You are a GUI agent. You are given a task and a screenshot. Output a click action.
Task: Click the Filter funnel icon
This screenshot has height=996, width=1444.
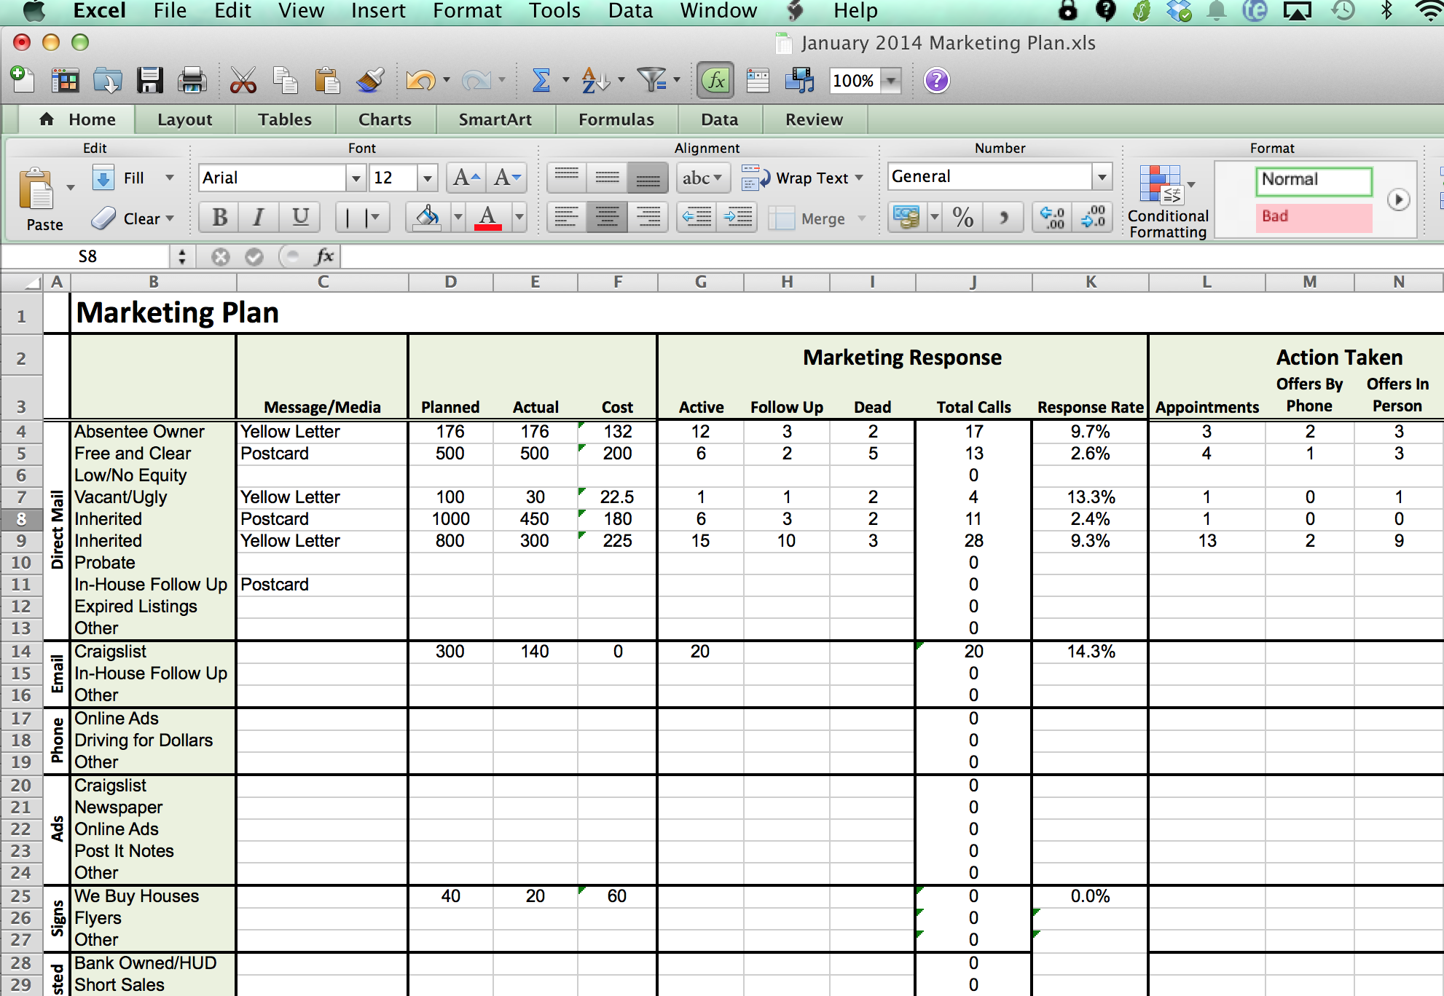651,80
